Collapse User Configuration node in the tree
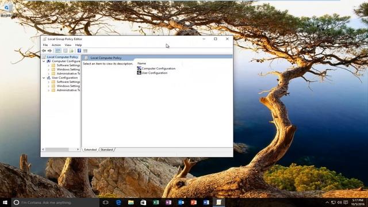 pos(44,78)
